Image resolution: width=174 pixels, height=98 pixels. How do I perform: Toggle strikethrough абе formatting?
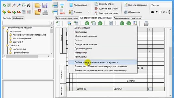point(165,12)
